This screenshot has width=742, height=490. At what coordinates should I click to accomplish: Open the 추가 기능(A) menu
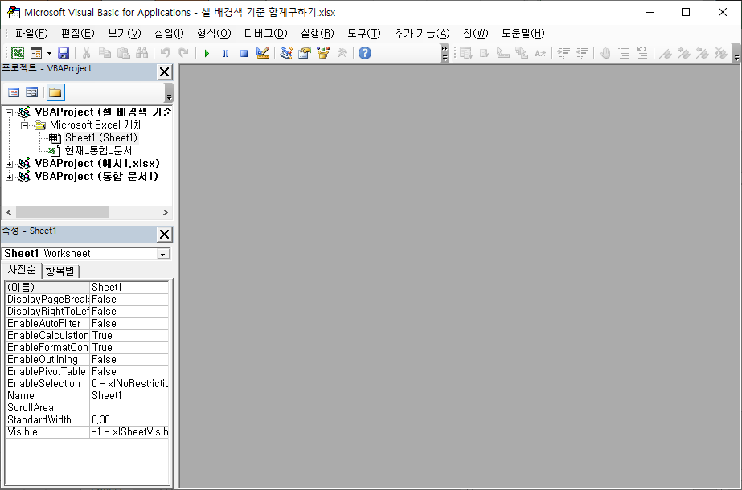[422, 33]
